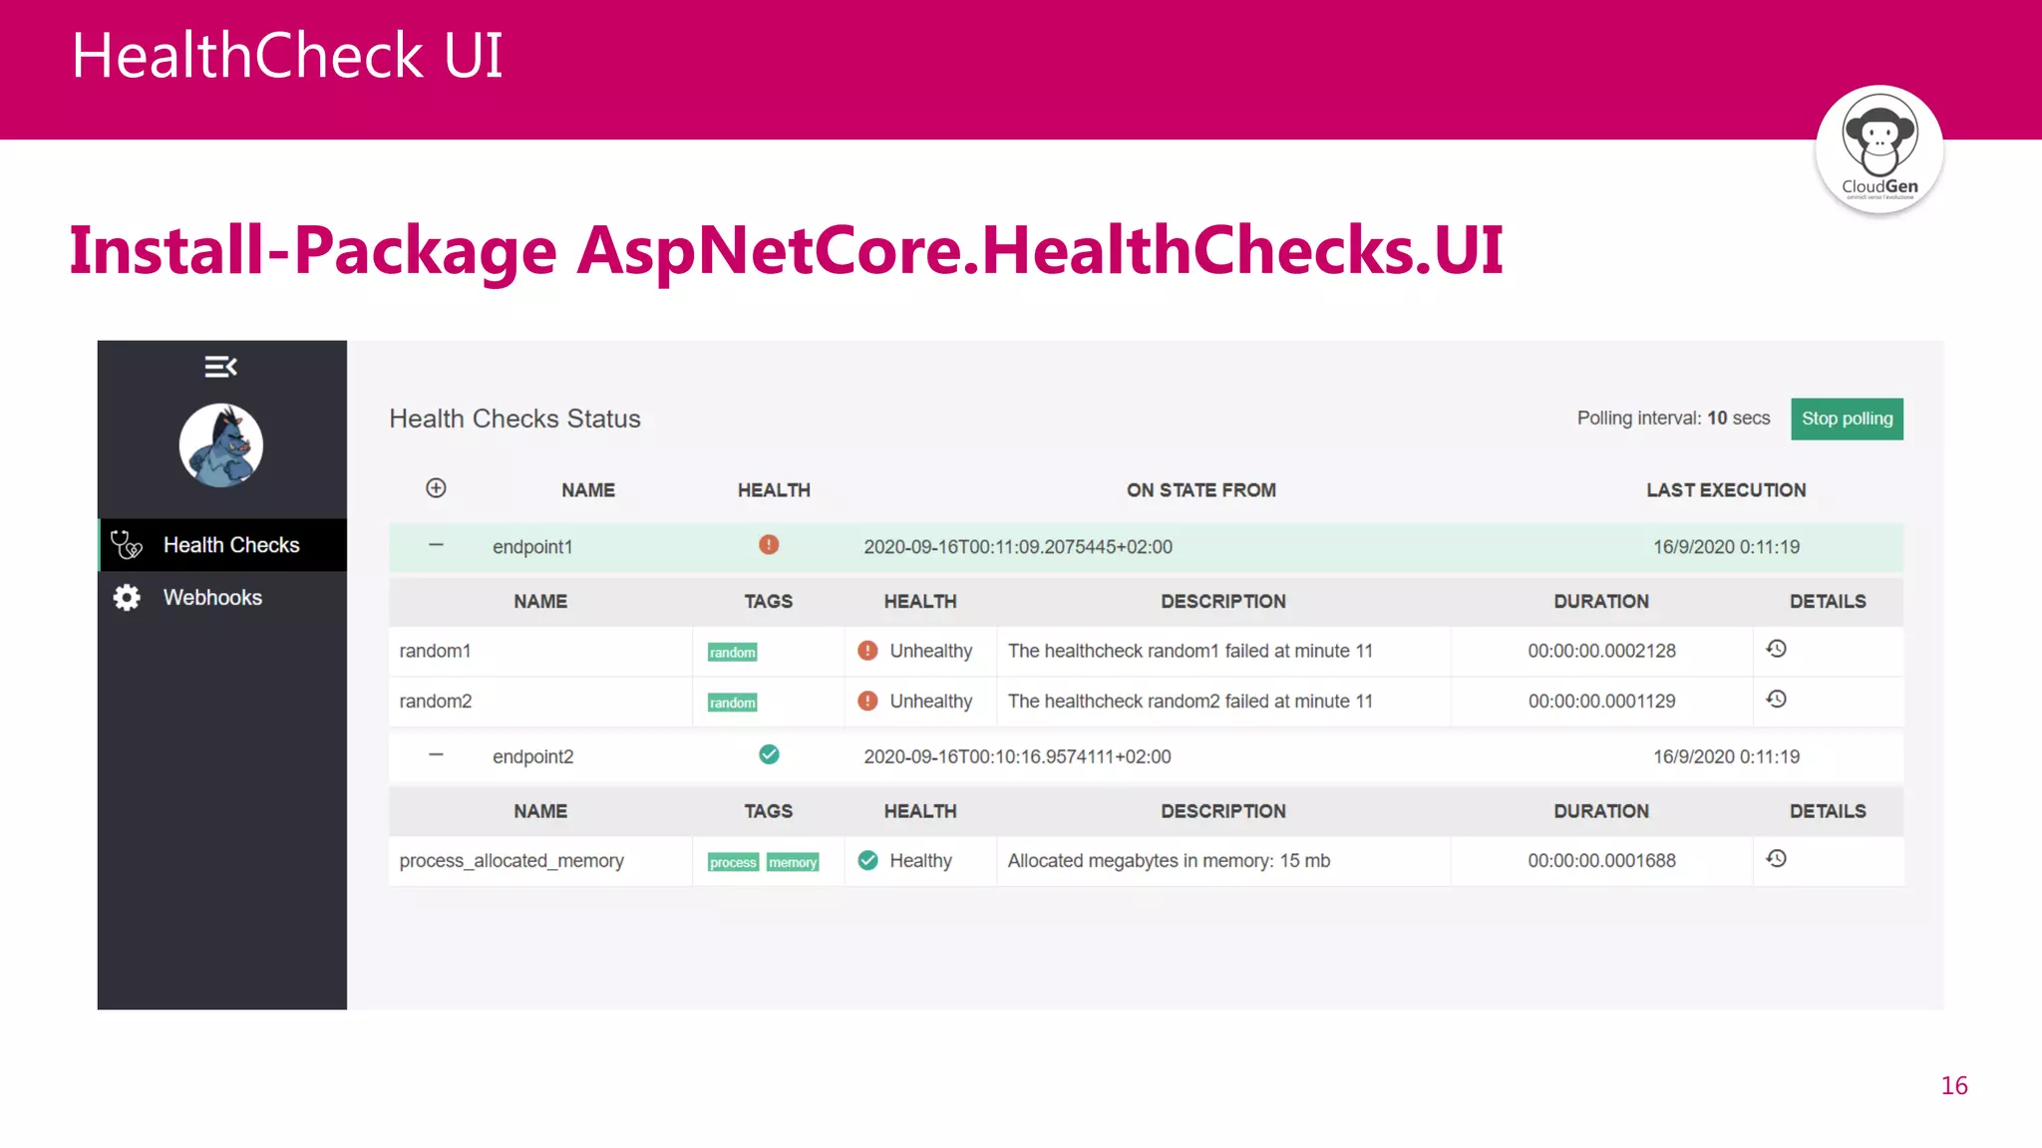The height and width of the screenshot is (1148, 2042).
Task: Click endpoint2 healthy checkmark icon
Action: [769, 754]
